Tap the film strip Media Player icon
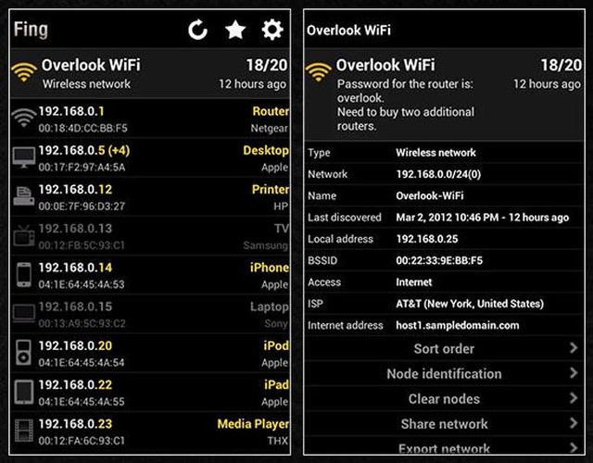Screen dimensions: 593x463 tap(23, 431)
